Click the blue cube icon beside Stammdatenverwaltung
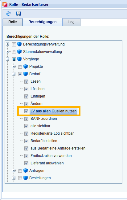The image size is (127, 200). click(19, 52)
